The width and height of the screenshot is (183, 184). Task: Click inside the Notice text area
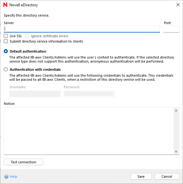tap(89, 131)
